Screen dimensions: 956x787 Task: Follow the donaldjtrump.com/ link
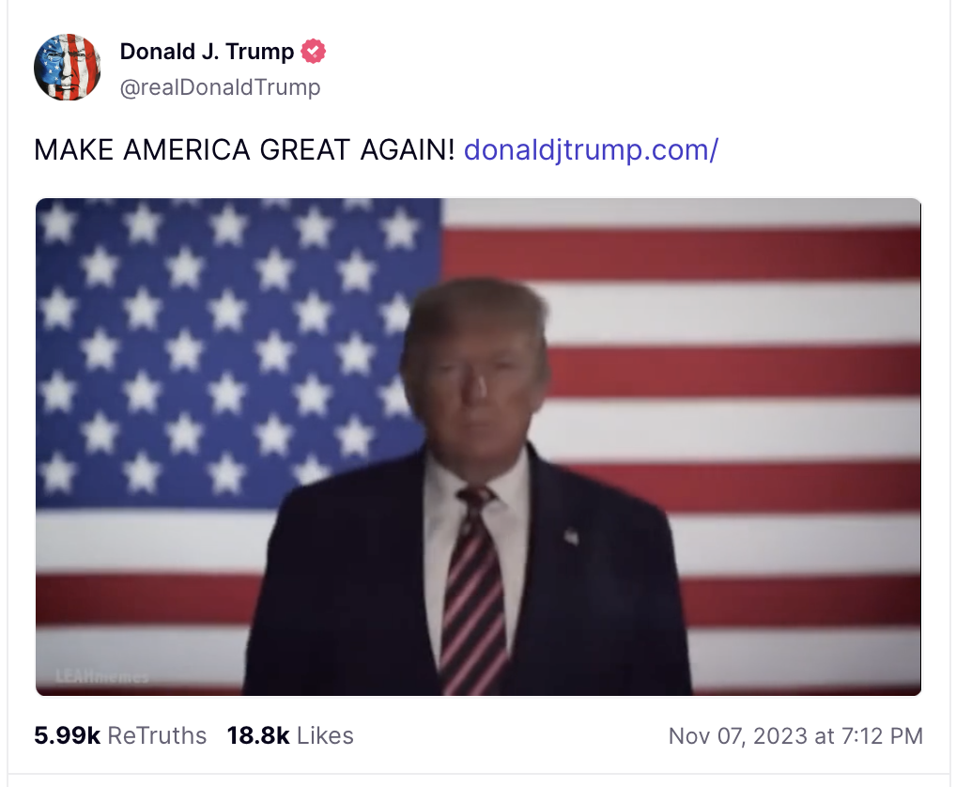(x=591, y=150)
